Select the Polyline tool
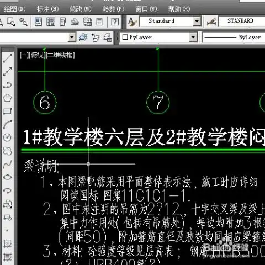Screen dimensions: 265x265 pos(8,85)
